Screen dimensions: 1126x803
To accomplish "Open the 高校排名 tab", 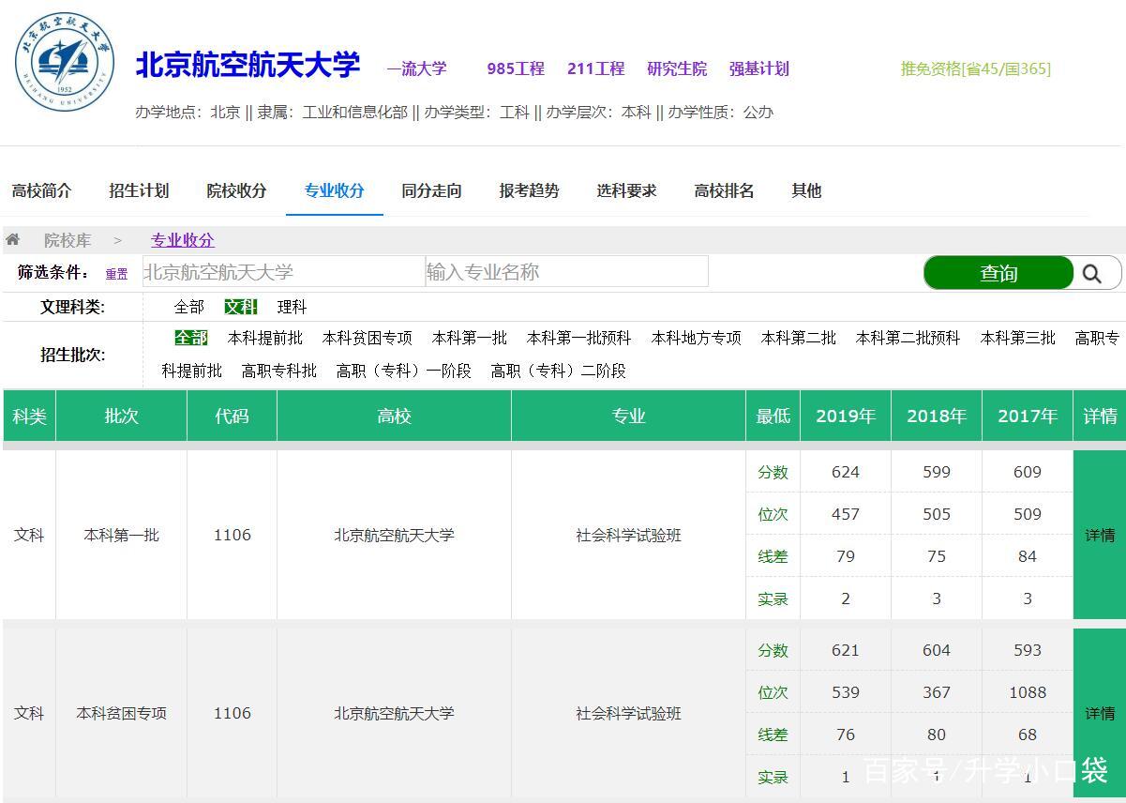I will pos(724,190).
